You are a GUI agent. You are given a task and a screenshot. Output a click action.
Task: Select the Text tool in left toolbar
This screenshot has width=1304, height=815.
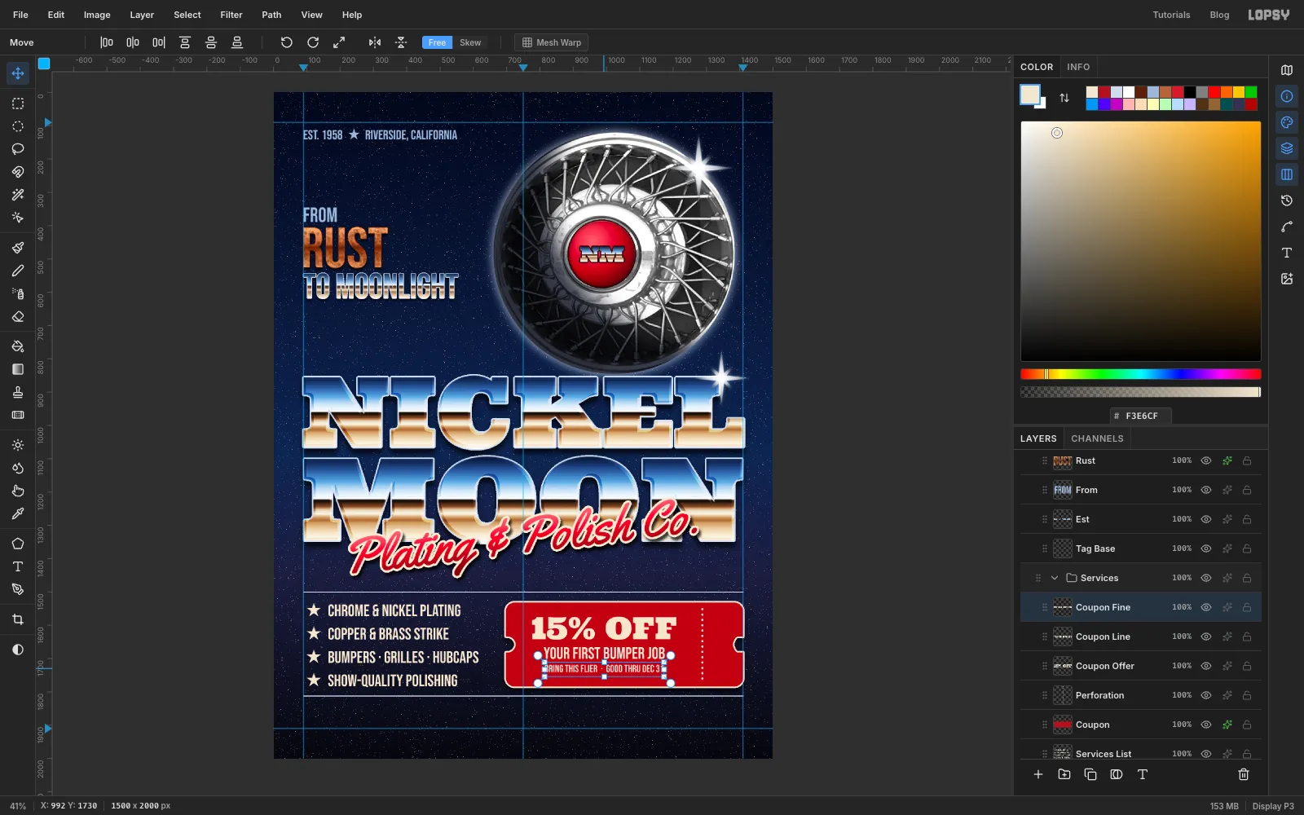pos(18,566)
